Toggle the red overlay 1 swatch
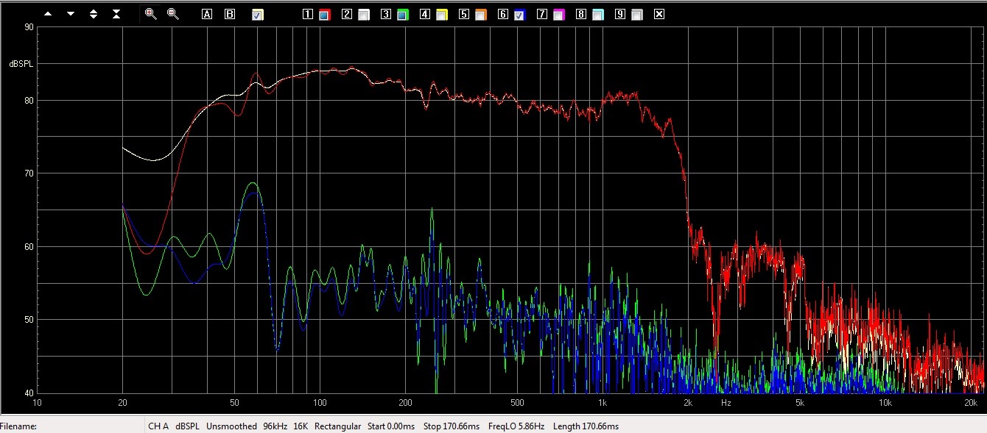 pyautogui.click(x=324, y=15)
